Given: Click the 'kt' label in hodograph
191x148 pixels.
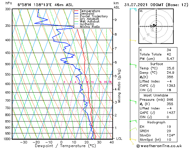Looking at the screenshot, I should coord(141,11).
